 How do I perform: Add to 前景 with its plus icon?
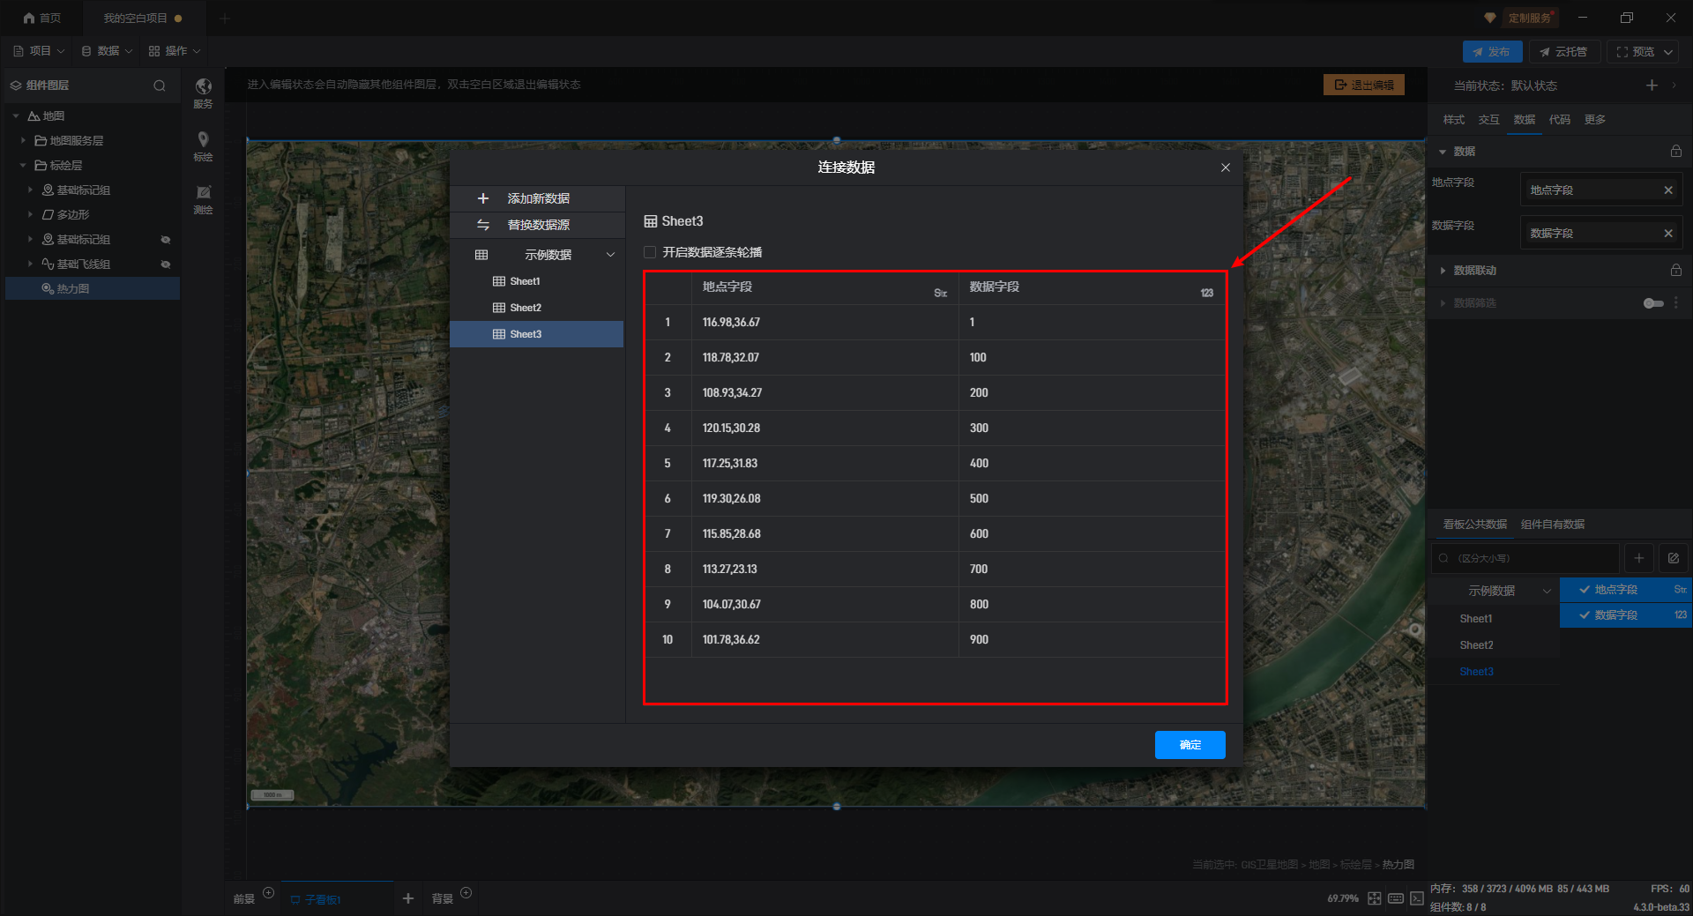269,893
